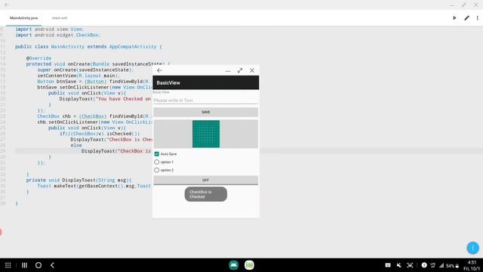This screenshot has height=272, width=483.
Task: Open the keyboard icon in the system tray
Action: (388, 265)
